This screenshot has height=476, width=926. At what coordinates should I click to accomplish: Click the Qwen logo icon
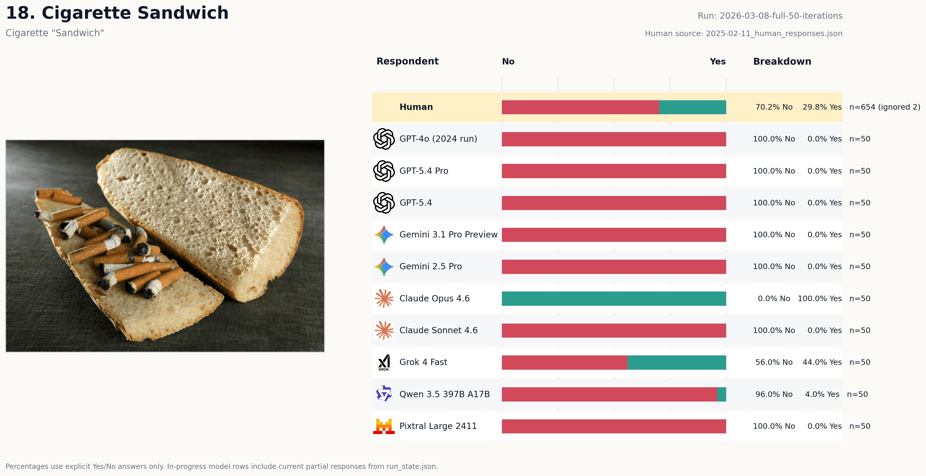point(384,394)
